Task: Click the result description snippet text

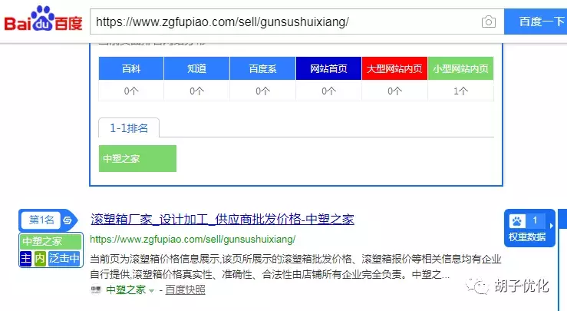Action: pos(295,266)
